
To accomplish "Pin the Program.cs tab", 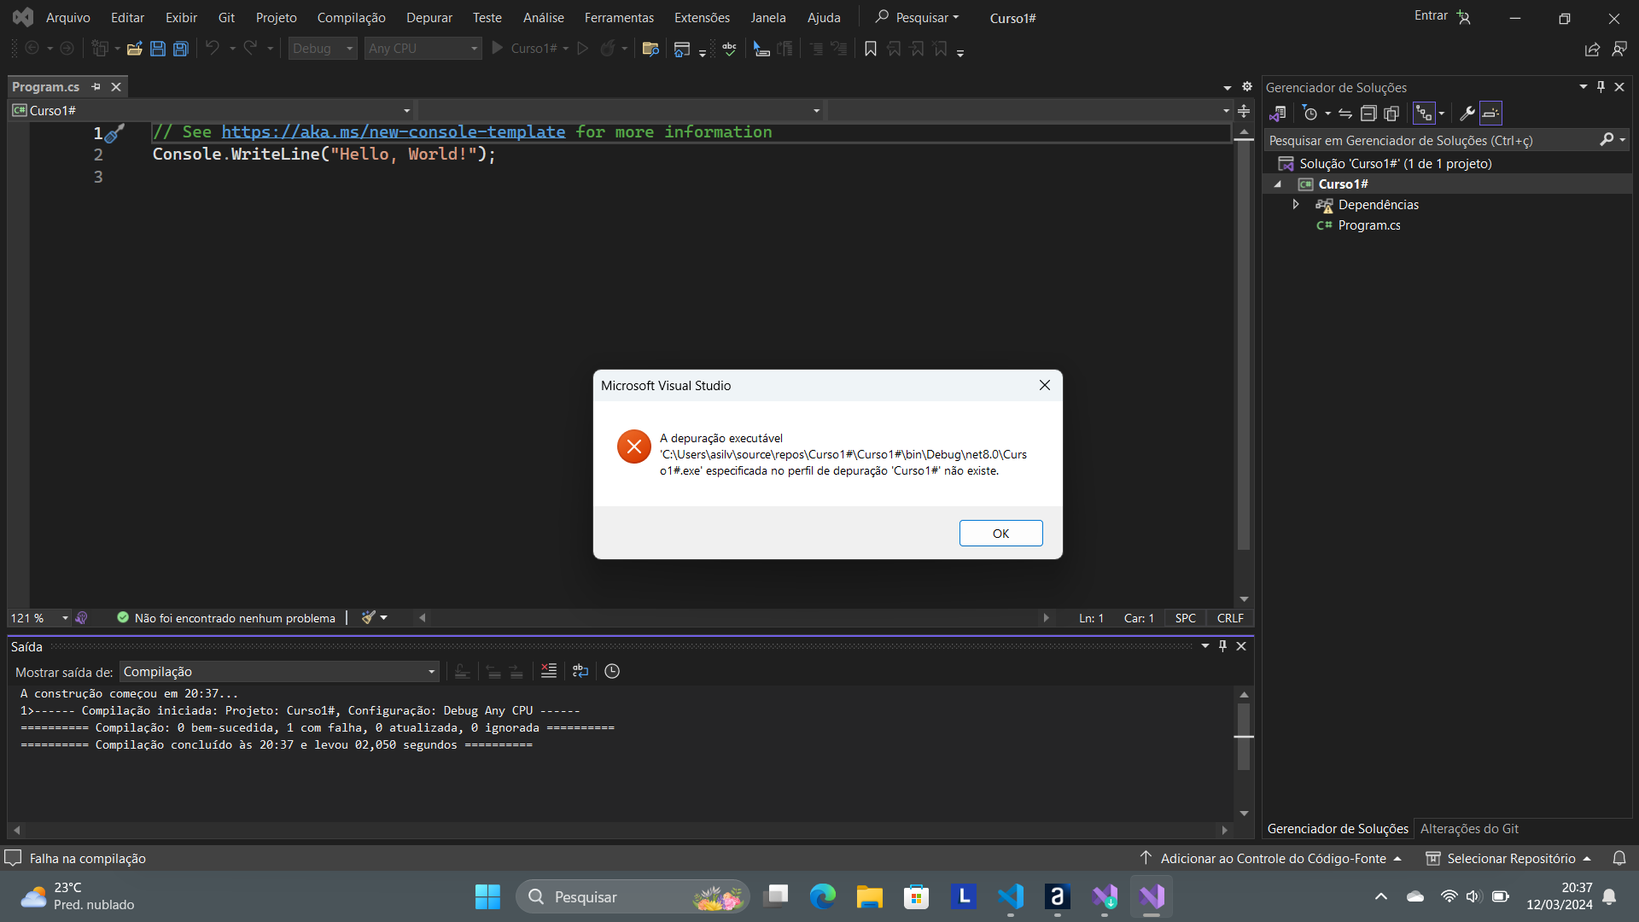I will (x=96, y=87).
